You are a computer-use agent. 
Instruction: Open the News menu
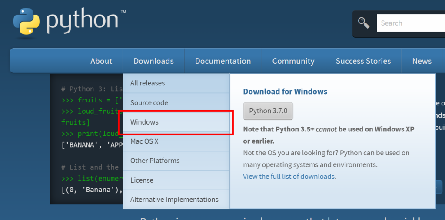(x=422, y=61)
